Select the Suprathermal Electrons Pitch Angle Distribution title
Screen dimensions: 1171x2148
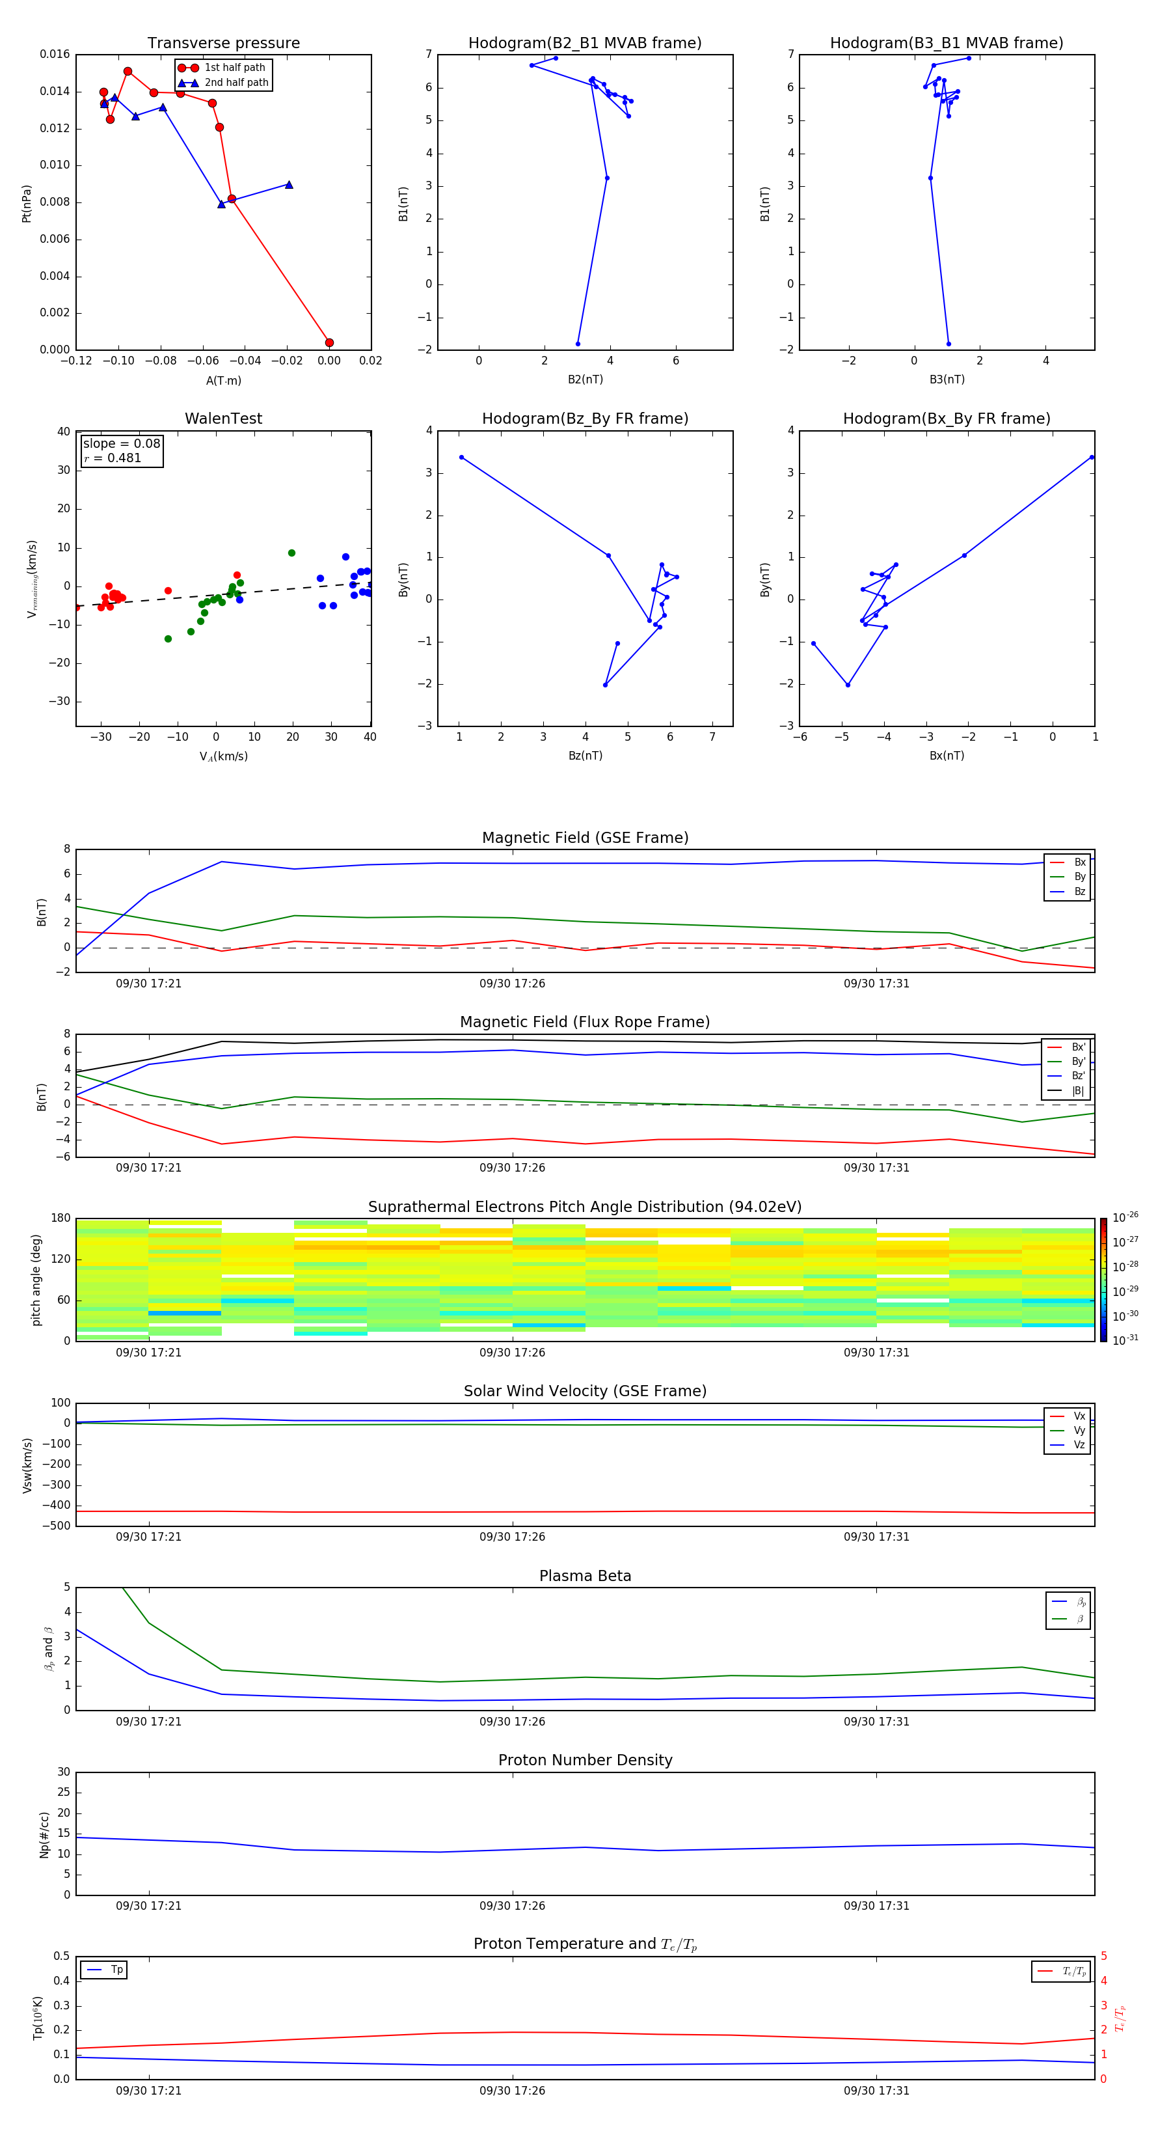(x=585, y=1207)
